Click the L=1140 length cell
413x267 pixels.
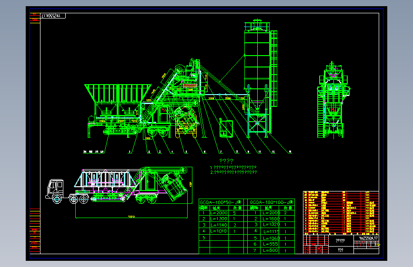pos(219,225)
